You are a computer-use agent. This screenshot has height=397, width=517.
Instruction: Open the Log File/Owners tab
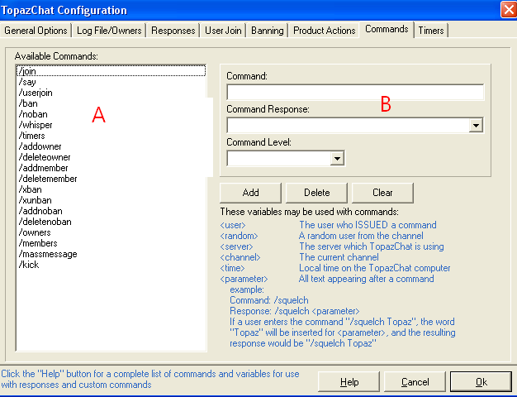coord(109,31)
